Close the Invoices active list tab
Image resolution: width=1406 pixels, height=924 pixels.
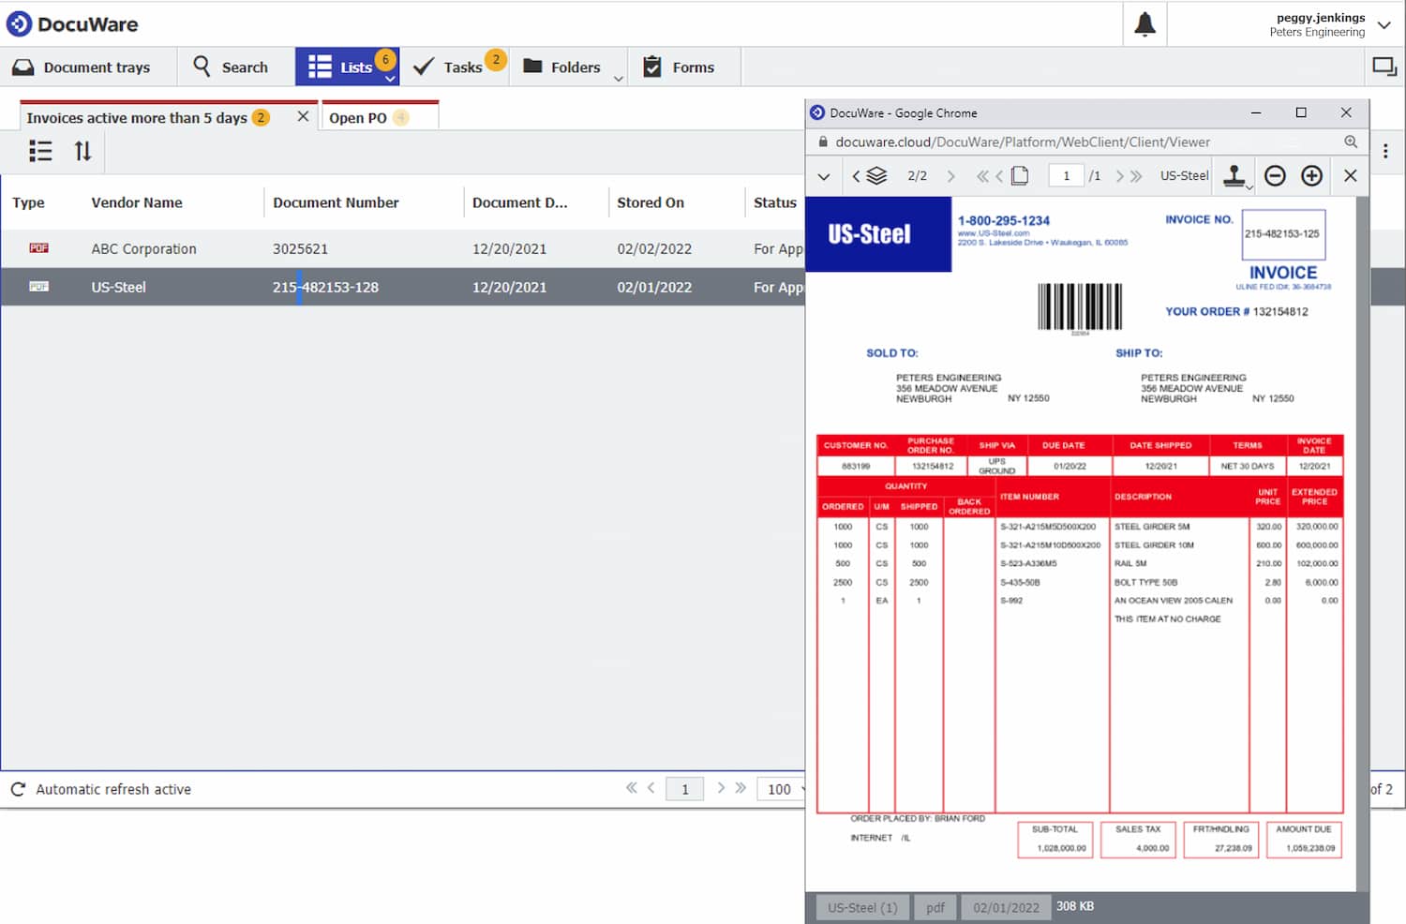point(303,117)
